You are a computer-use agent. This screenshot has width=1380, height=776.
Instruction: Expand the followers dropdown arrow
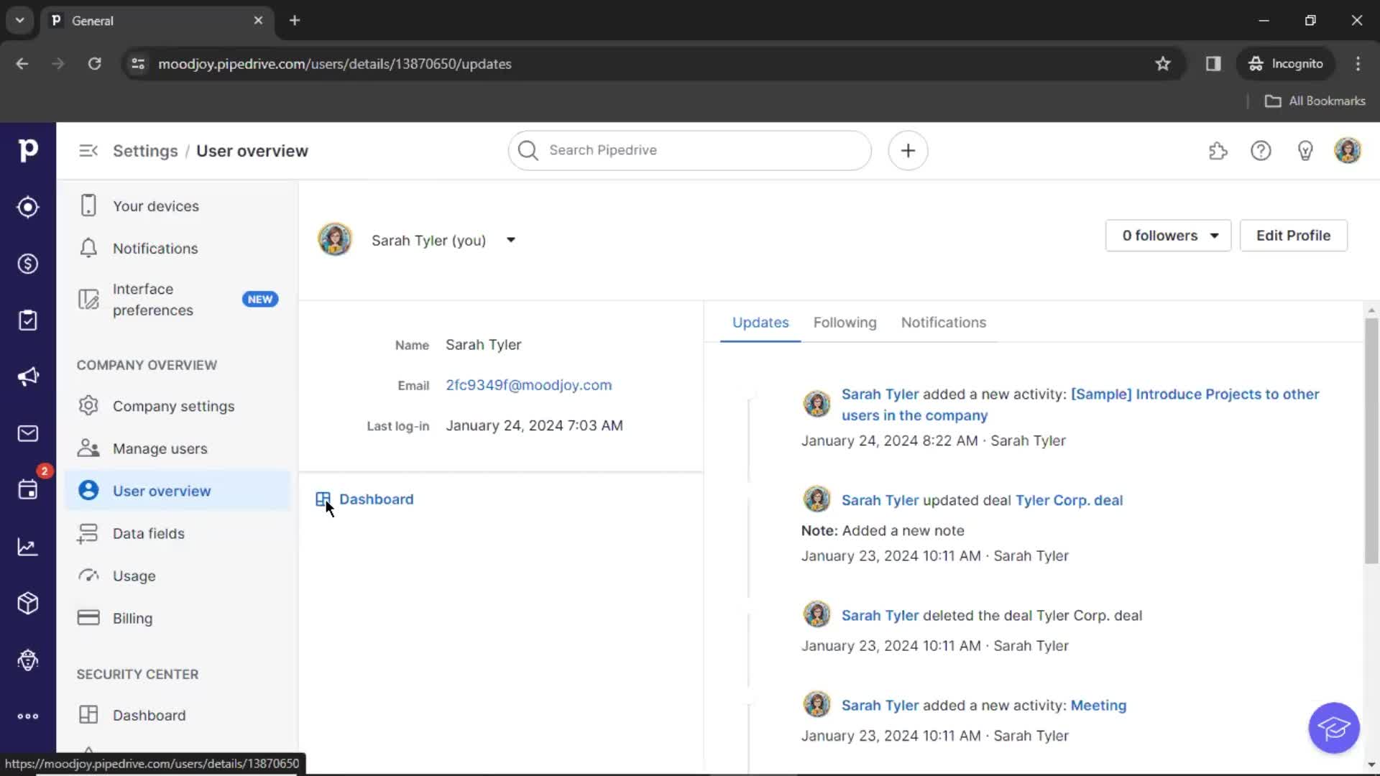click(x=1213, y=235)
